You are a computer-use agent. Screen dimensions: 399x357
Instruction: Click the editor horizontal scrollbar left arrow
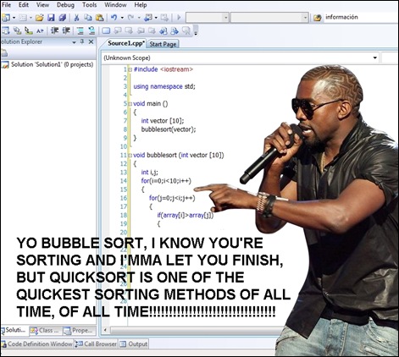click(105, 330)
